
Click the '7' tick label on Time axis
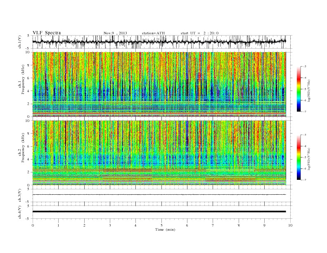[x=213, y=225]
